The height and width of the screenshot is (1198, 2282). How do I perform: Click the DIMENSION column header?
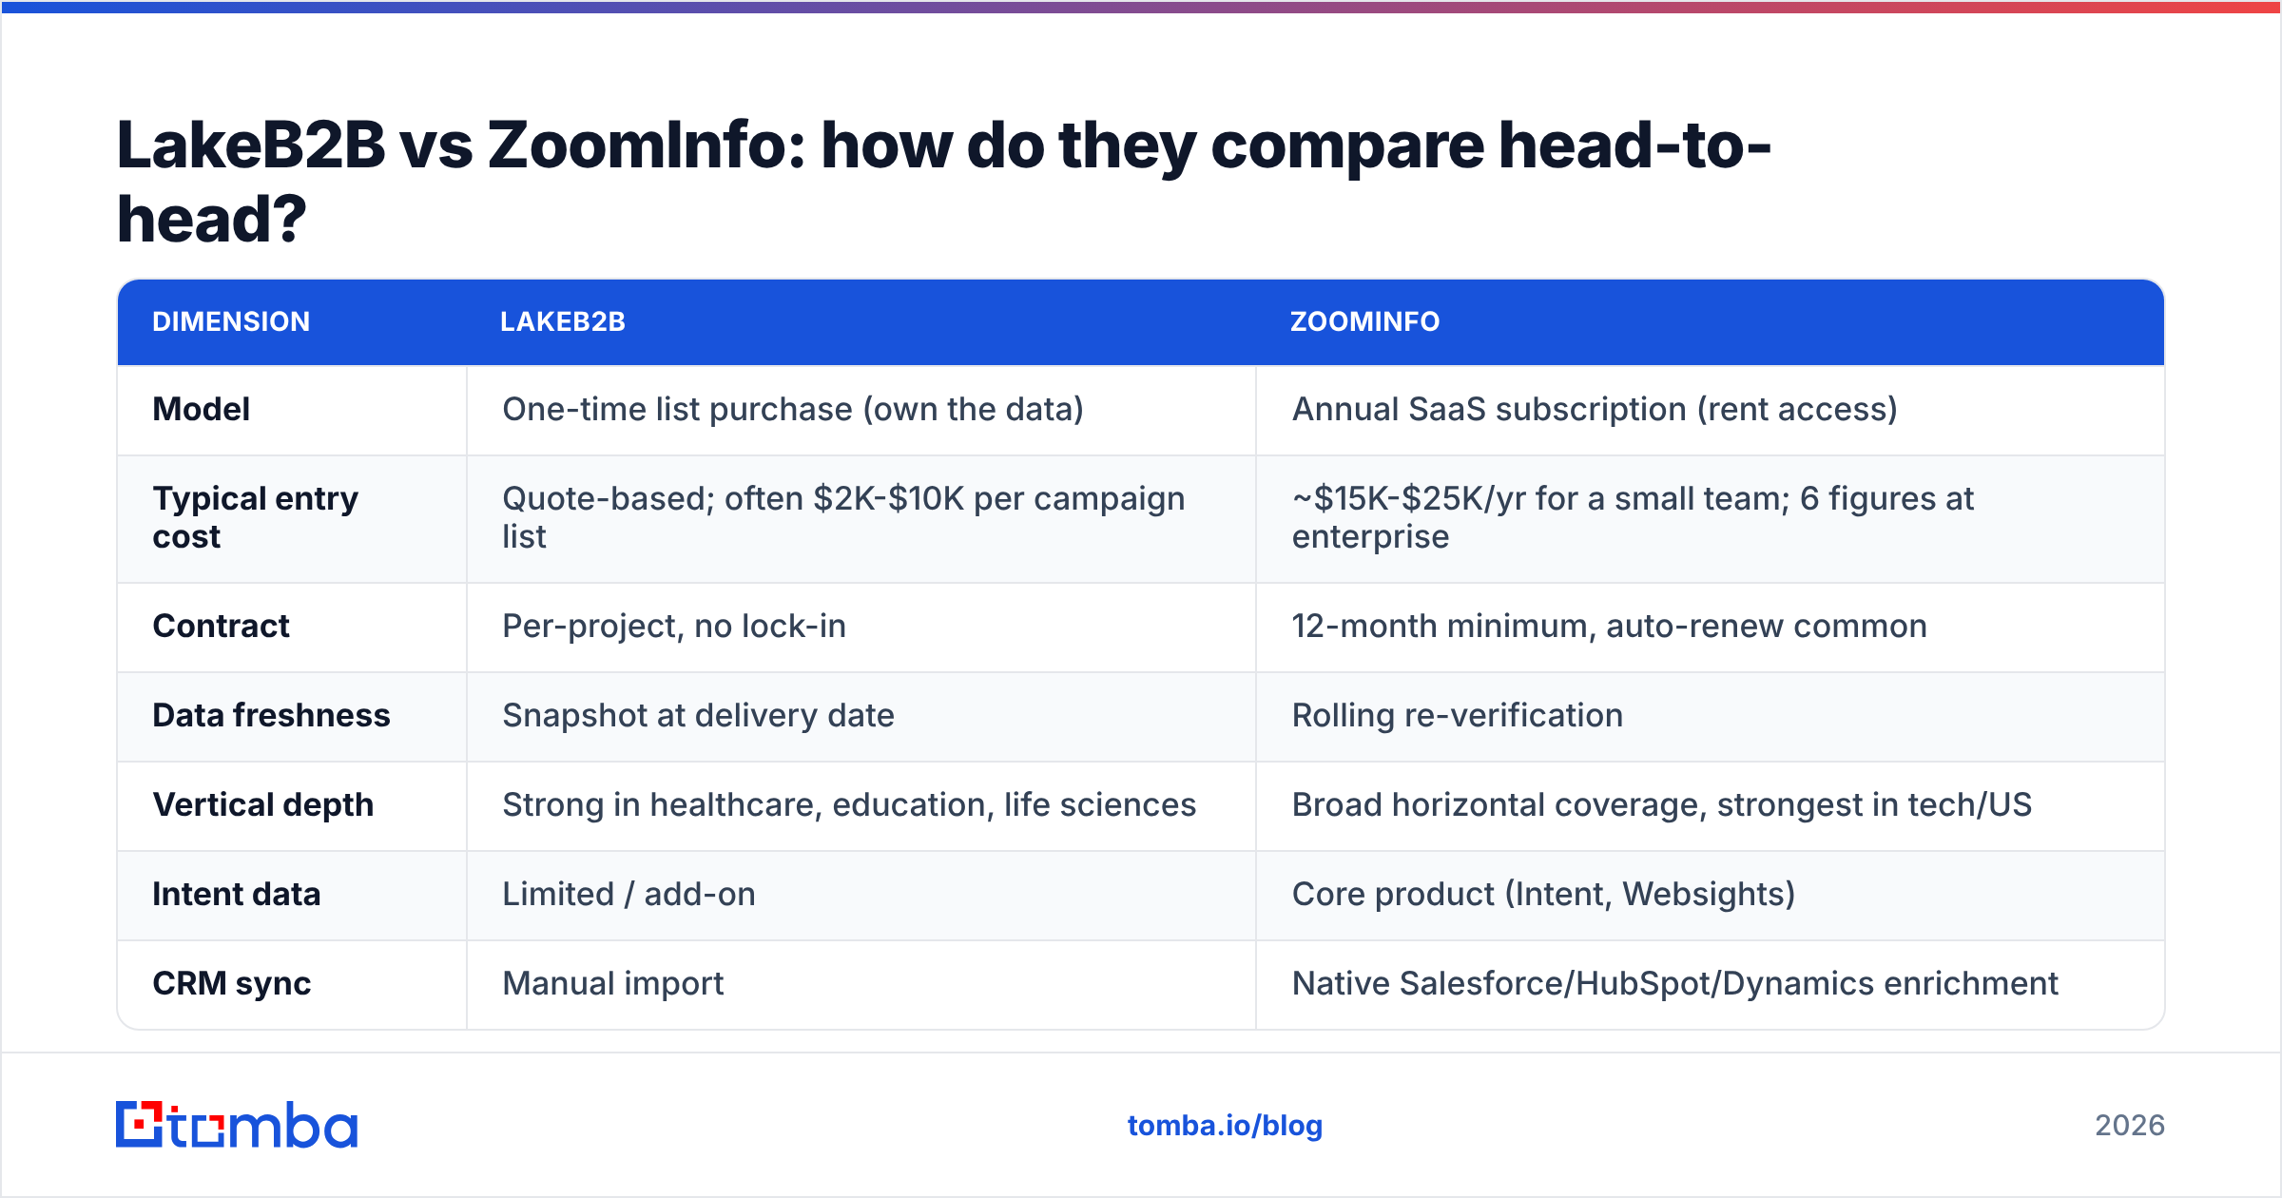click(x=231, y=321)
